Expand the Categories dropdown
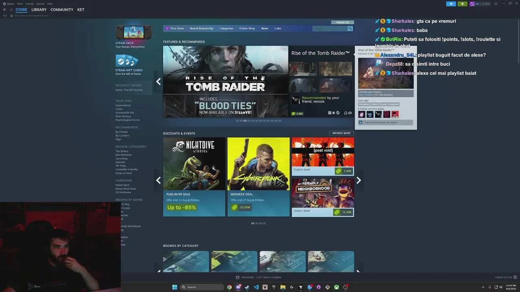Screen dimensions: 520x292 pos(226,28)
